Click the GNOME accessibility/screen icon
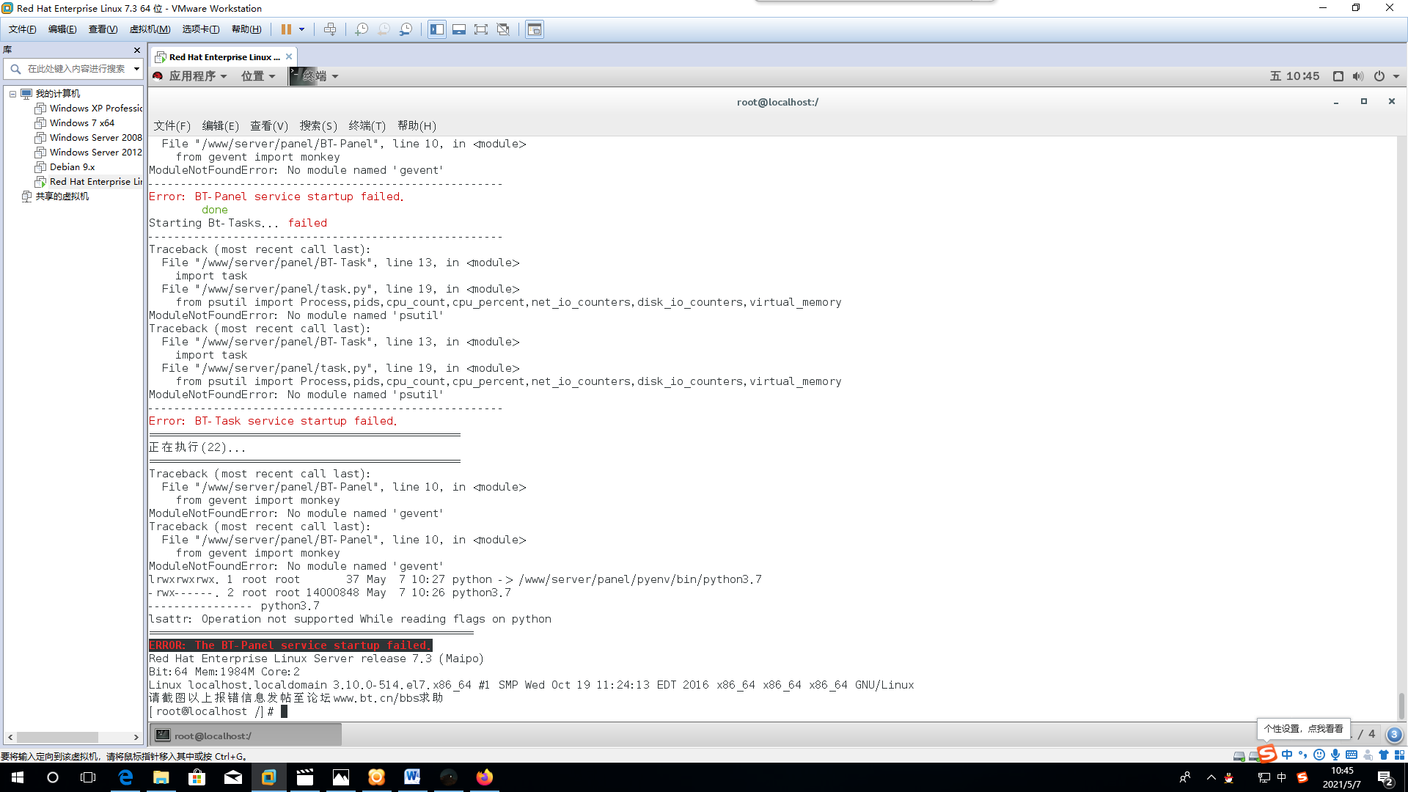1408x792 pixels. pyautogui.click(x=1338, y=76)
